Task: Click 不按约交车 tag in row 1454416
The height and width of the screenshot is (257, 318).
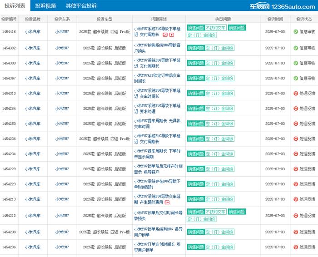Action: (x=215, y=28)
